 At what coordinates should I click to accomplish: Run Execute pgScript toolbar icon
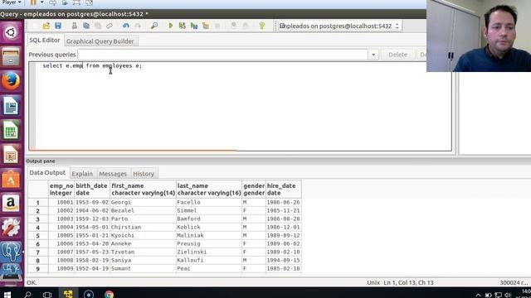tap(183, 26)
